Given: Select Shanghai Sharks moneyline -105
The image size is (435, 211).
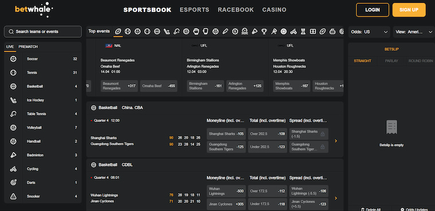Looking at the screenshot, I should [x=226, y=134].
